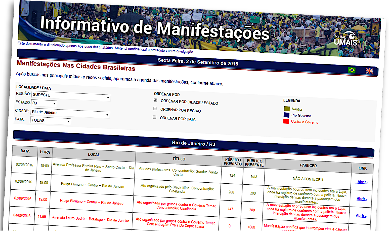Click the Pró Governo blue swatch
The image size is (389, 233).
[x=286, y=115]
